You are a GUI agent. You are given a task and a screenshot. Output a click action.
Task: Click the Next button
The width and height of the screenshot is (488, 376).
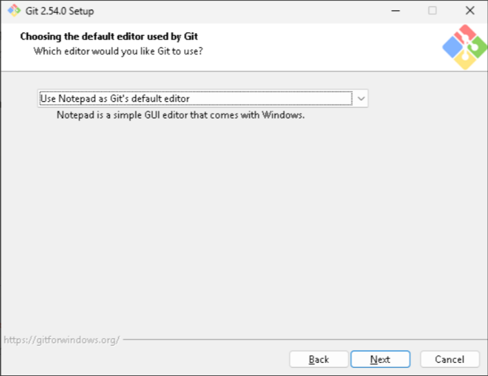[x=380, y=359]
